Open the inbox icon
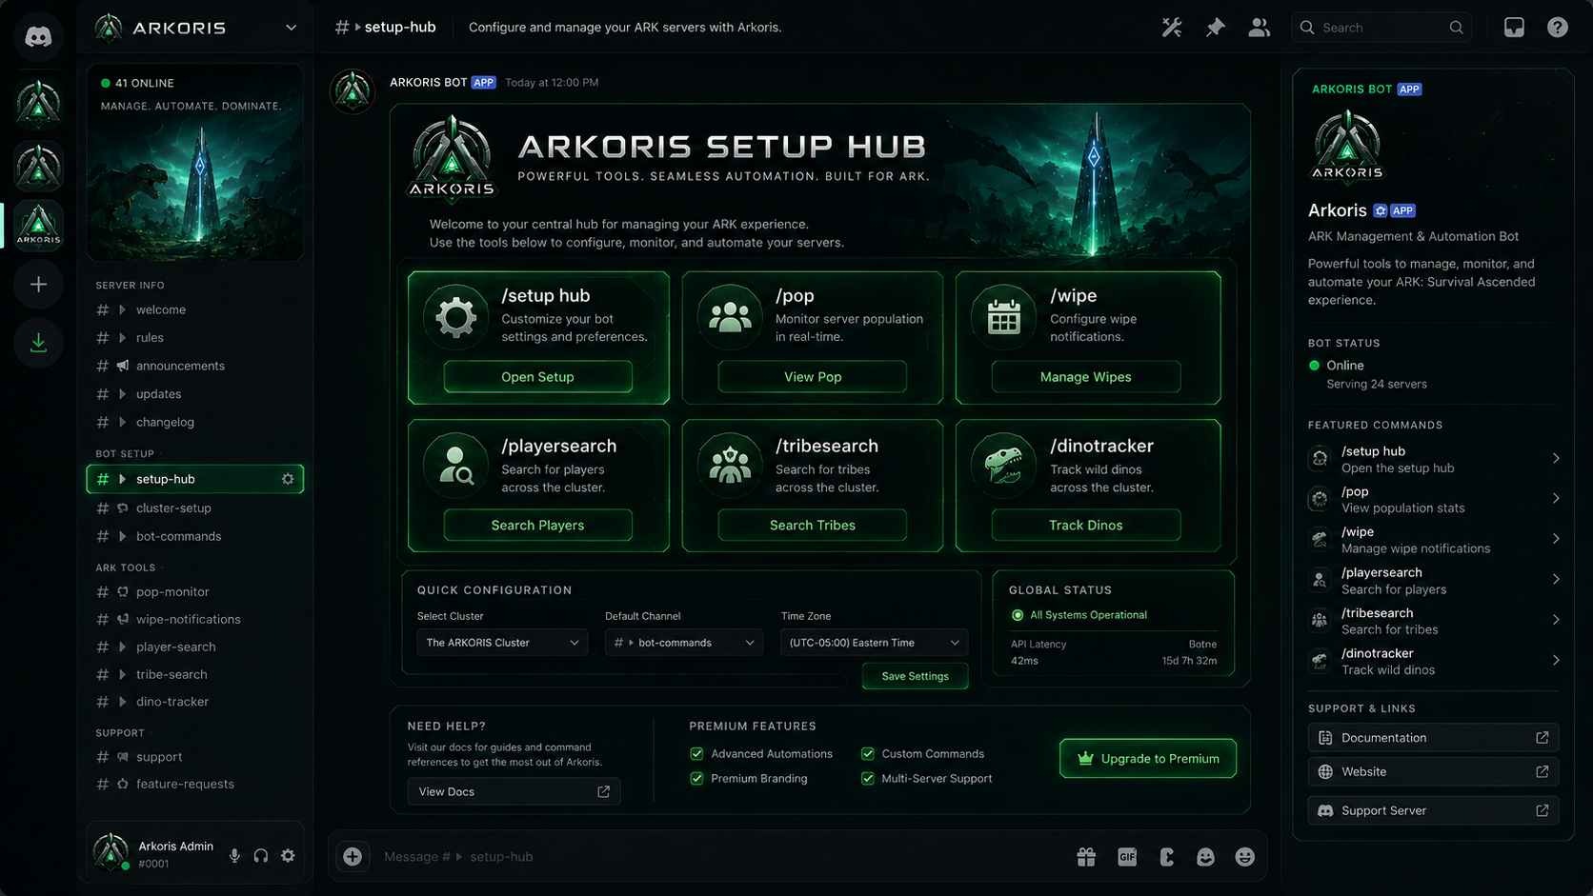The width and height of the screenshot is (1593, 896). point(1514,28)
